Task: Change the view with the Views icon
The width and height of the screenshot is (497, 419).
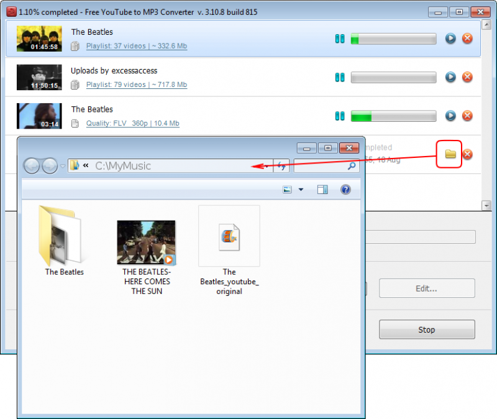Action: (287, 190)
